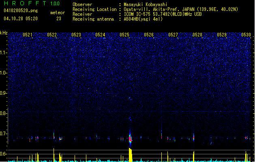
Task: Click the A504HB(yagi 4el) text
Action: pyautogui.click(x=143, y=19)
